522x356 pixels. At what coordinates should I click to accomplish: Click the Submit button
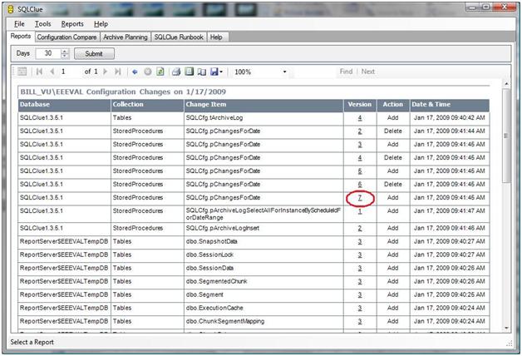(94, 53)
